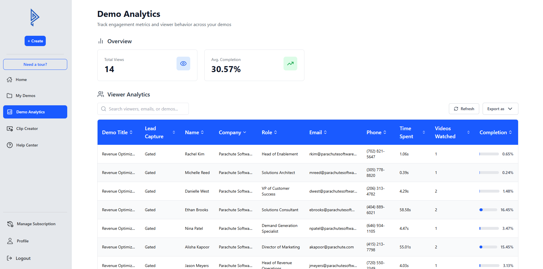
Task: Click the My Demos folder icon
Action: pos(9,96)
